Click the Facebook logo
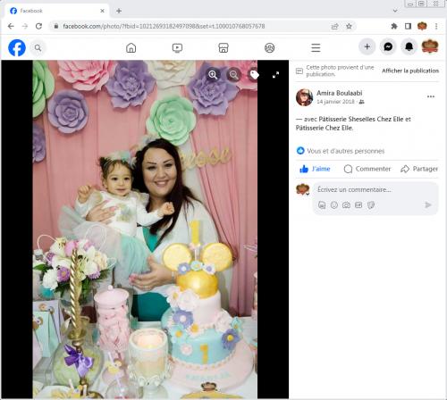The width and height of the screenshot is (447, 400). (17, 47)
